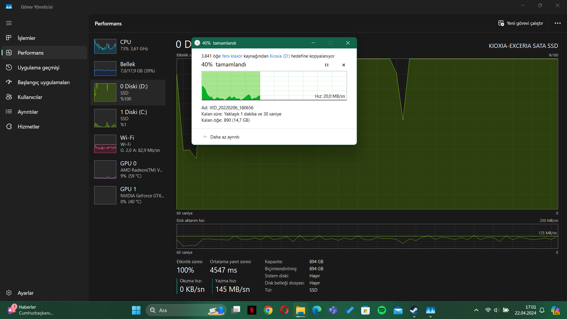Select GPU 1 NVIDIA GeForce item

(128, 195)
